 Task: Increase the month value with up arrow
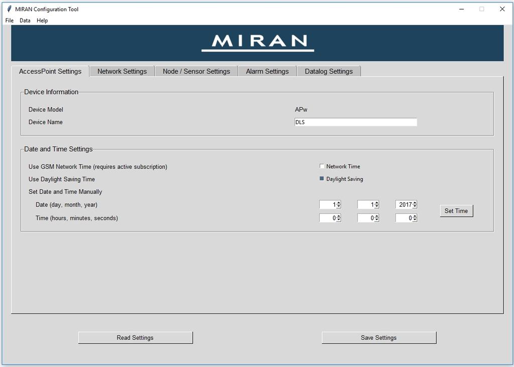click(376, 202)
